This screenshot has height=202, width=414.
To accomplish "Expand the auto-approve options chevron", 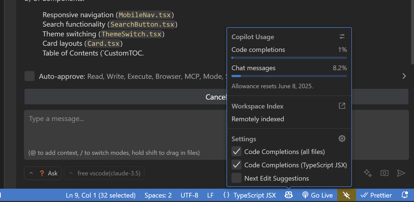I will 404,76.
